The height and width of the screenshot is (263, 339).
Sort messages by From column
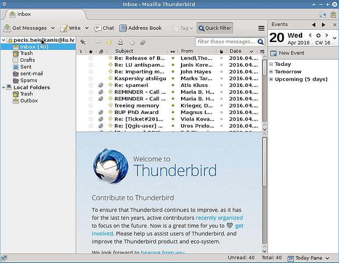187,51
